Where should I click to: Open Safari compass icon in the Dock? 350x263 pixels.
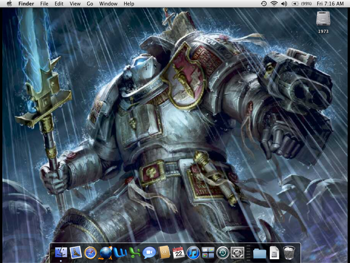click(90, 253)
